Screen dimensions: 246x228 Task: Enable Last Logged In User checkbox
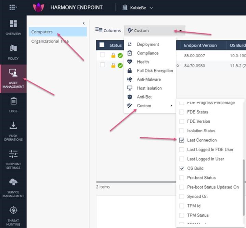coord(182,159)
